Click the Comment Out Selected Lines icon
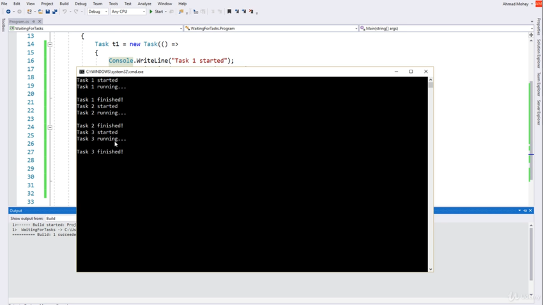This screenshot has height=305, width=543. [213, 12]
